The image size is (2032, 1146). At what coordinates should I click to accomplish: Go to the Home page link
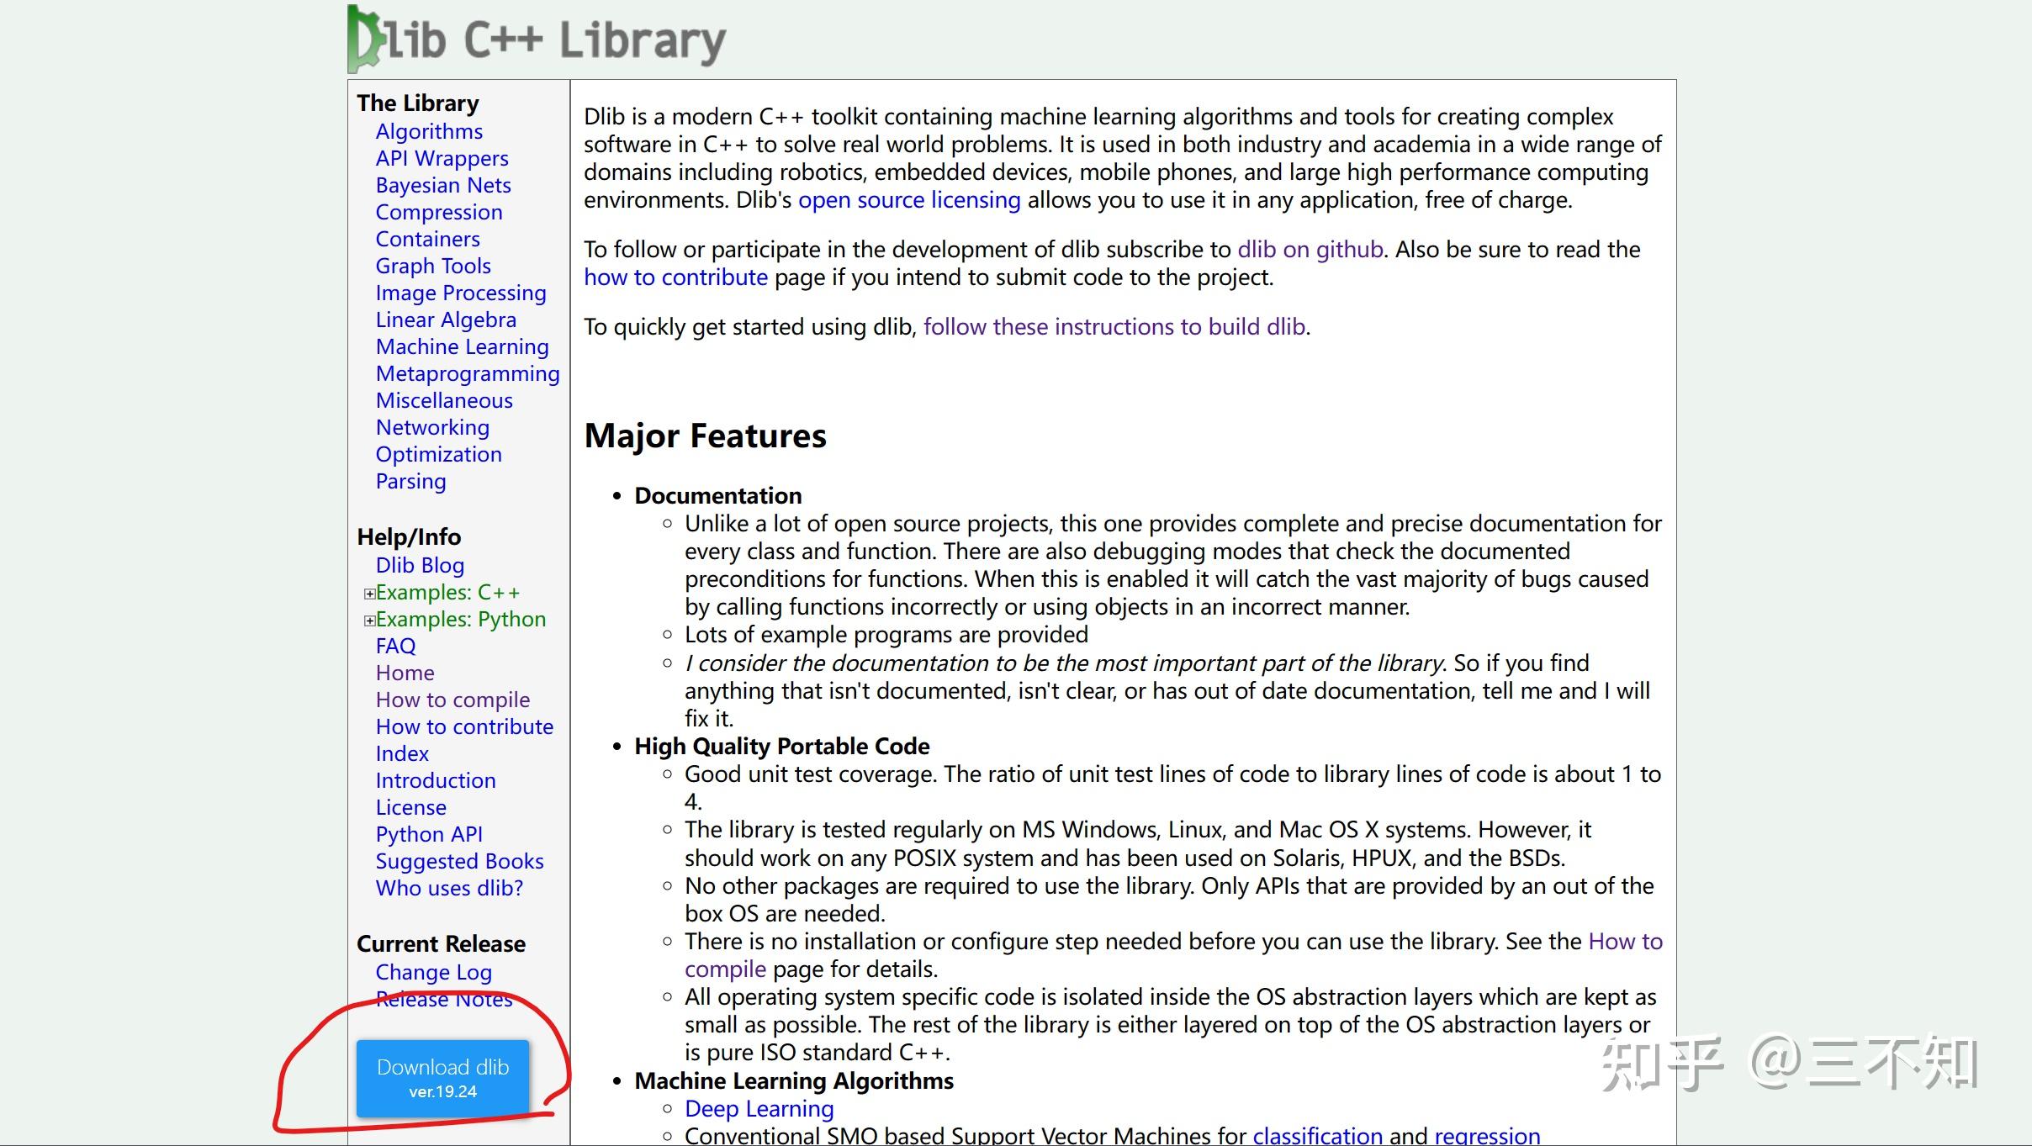(405, 673)
